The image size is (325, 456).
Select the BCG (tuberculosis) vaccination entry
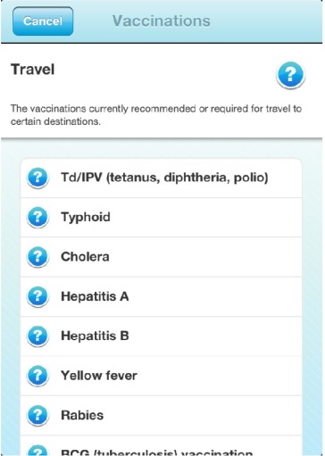click(162, 445)
